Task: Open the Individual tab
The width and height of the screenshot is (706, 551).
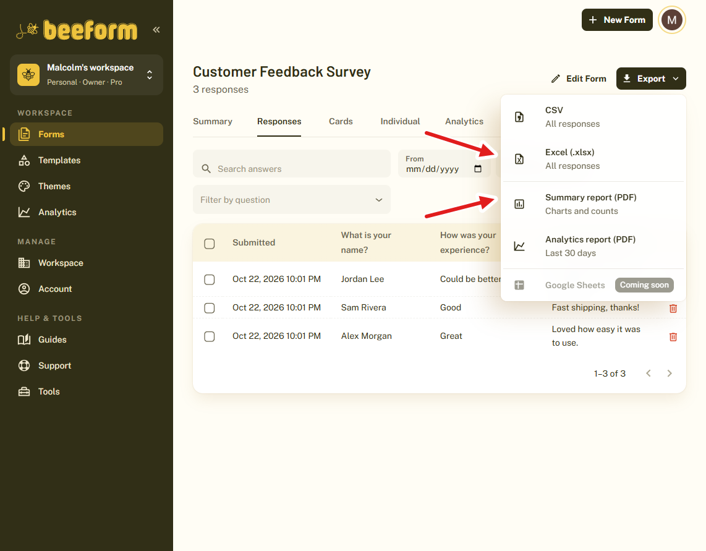Action: point(400,122)
